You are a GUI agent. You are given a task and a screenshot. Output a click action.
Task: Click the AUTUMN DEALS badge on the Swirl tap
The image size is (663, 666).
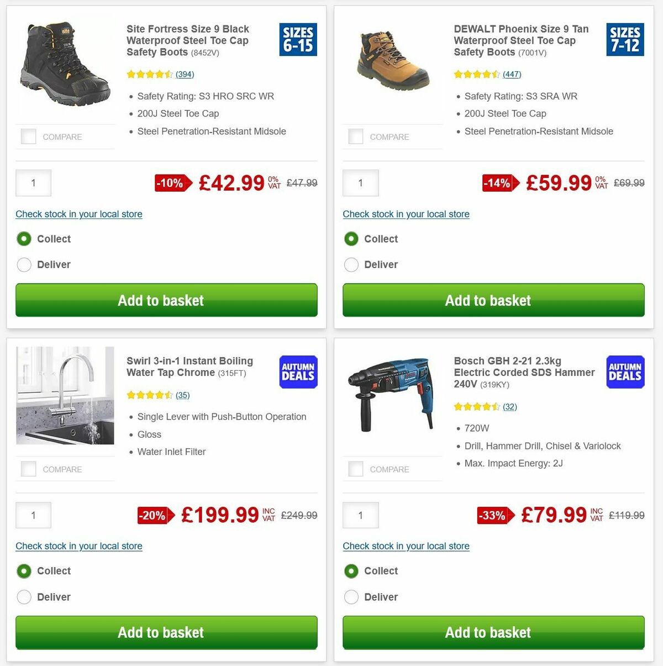(298, 372)
